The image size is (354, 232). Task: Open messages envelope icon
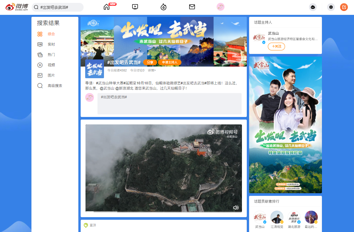click(192, 7)
